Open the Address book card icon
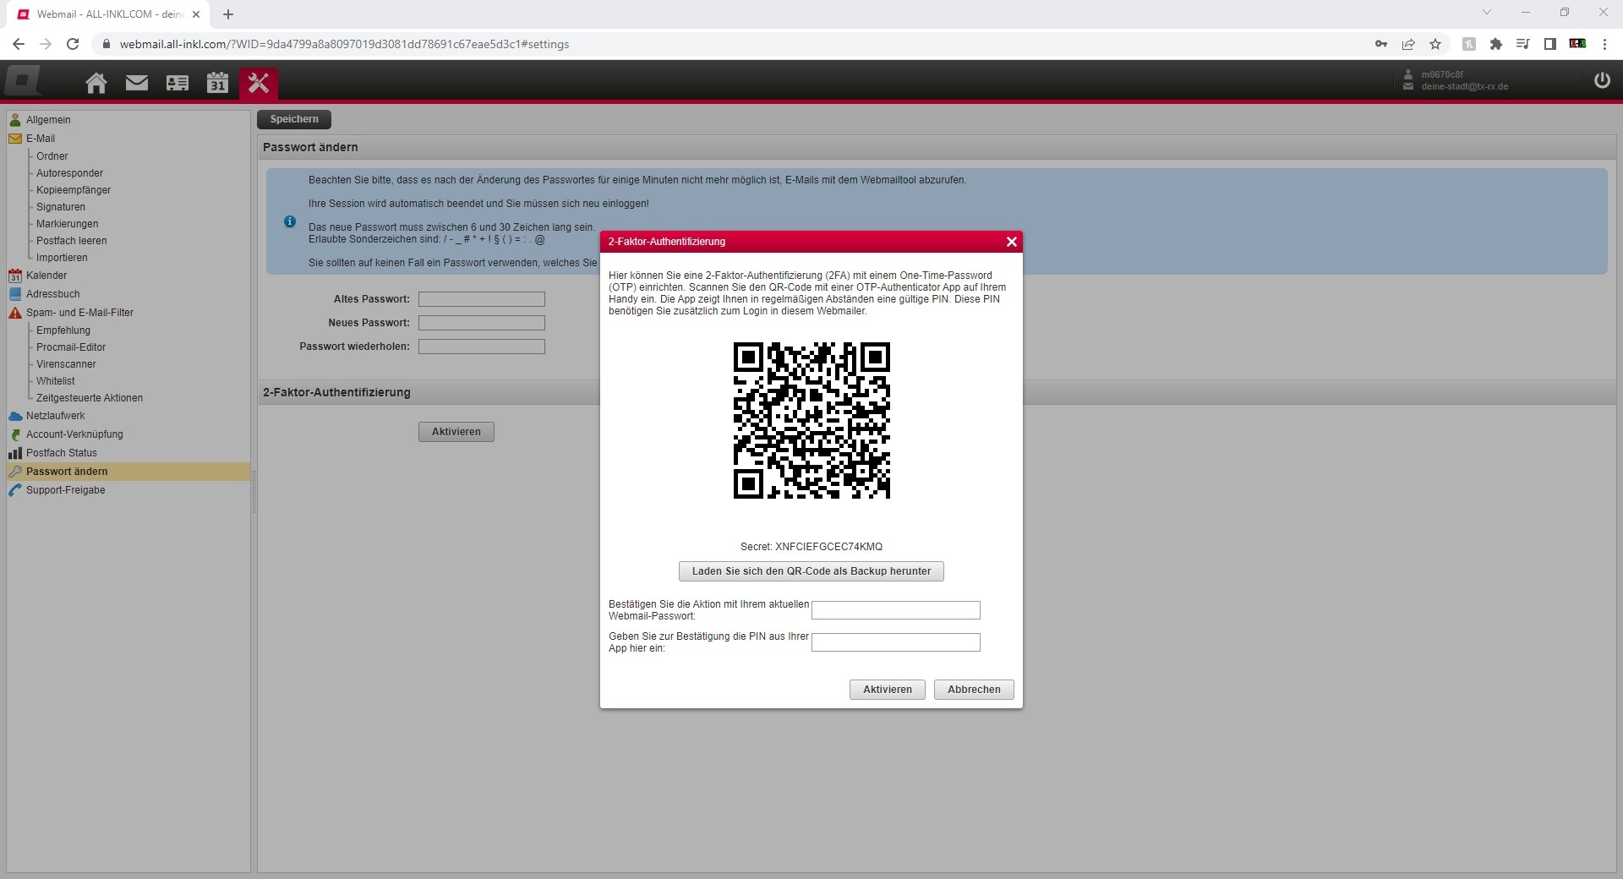1623x879 pixels. pyautogui.click(x=178, y=83)
